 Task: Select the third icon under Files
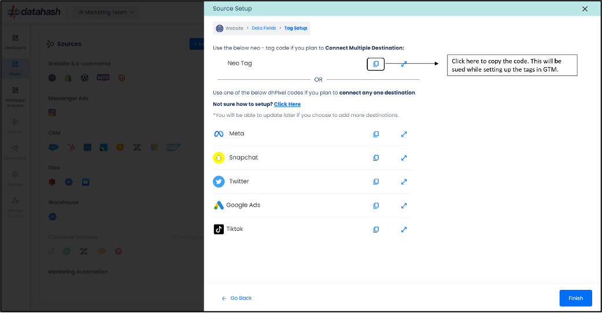(x=86, y=182)
